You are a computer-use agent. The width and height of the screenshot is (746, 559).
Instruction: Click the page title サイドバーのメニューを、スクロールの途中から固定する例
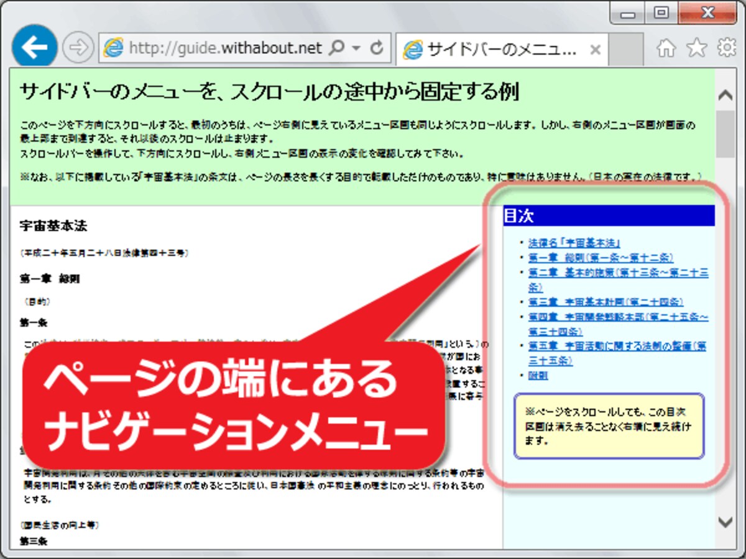[x=269, y=93]
